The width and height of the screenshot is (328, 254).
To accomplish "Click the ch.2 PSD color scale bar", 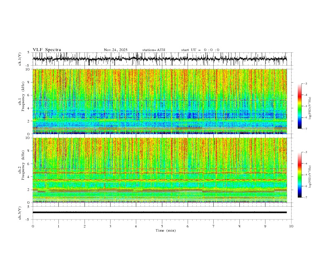I will (299, 175).
